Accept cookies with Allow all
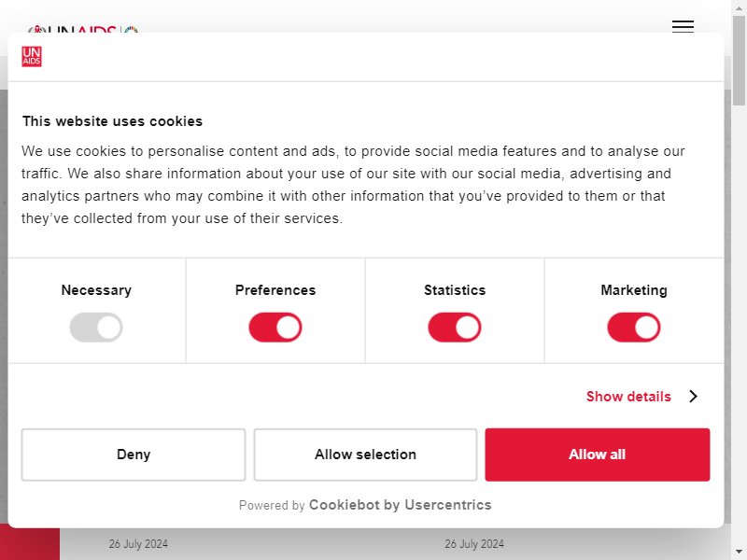Screen dimensions: 747x560 (598, 455)
